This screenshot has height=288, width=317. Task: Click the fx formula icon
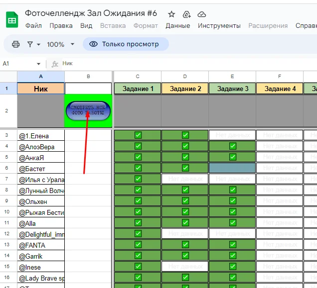(55, 64)
